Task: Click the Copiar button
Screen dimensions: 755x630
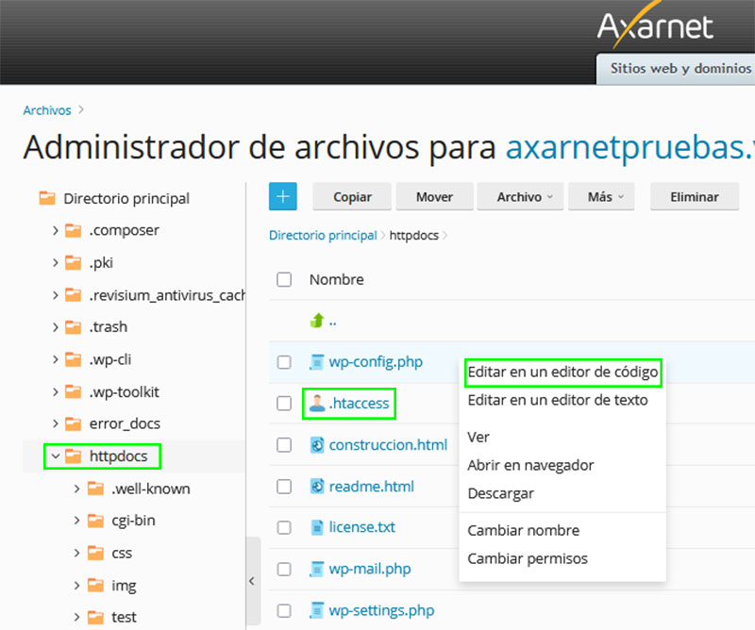Action: coord(352,196)
